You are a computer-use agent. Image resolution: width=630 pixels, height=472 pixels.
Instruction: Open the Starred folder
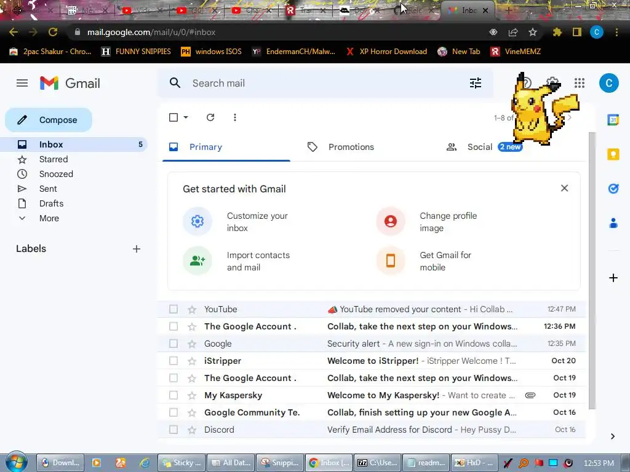(74, 159)
